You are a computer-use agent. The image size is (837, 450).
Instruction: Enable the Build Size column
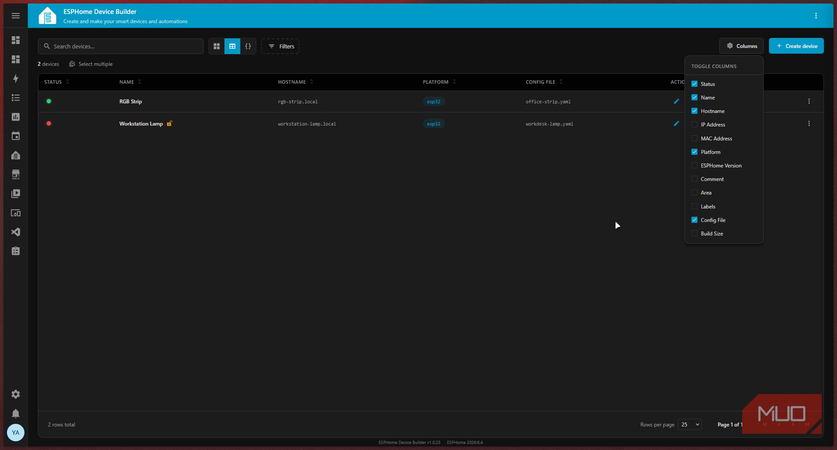pos(694,233)
